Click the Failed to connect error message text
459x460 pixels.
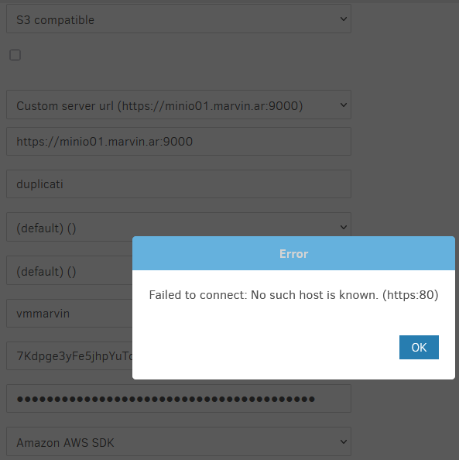pos(293,295)
